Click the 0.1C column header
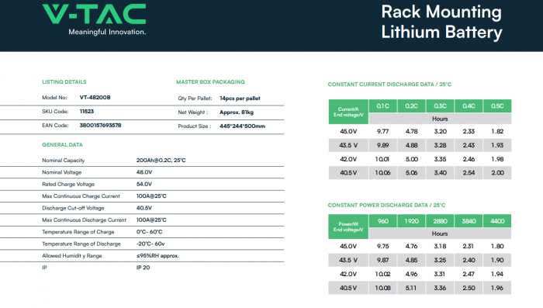Image resolution: width=543 pixels, height=308 pixels. [383, 106]
